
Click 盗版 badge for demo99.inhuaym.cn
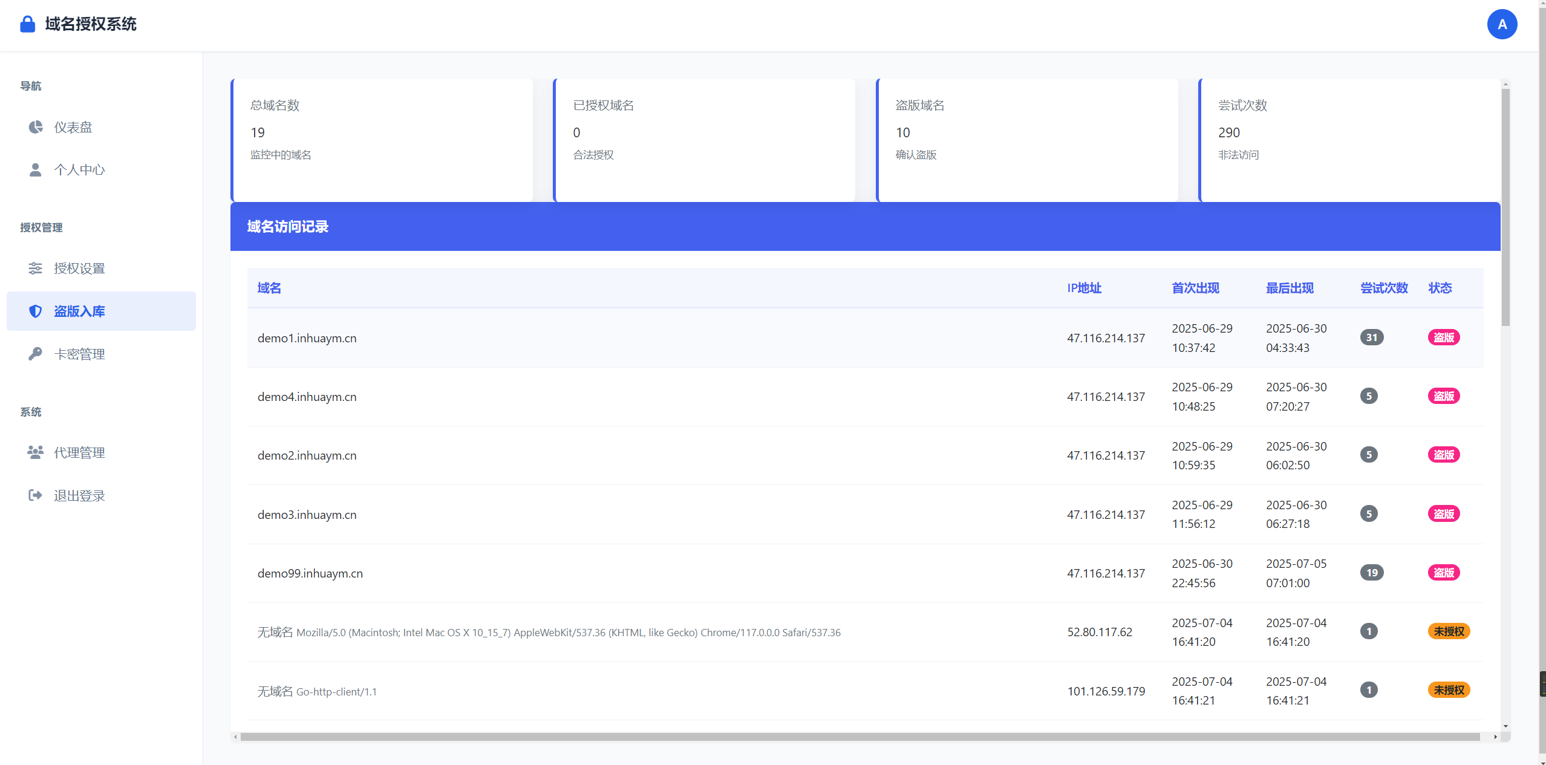coord(1444,573)
